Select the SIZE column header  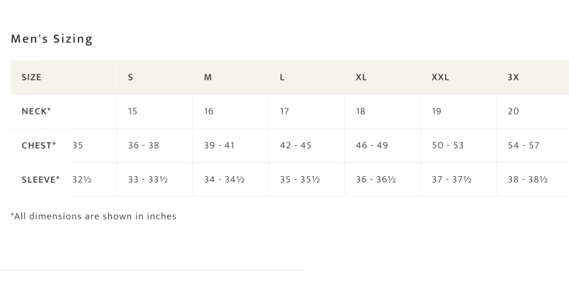[31, 77]
